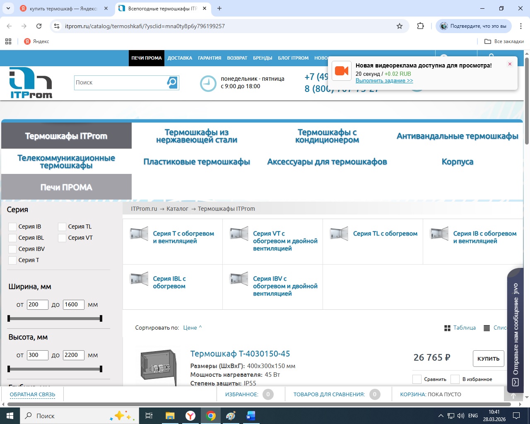Click the ITProm logo
This screenshot has width=530, height=424.
pyautogui.click(x=31, y=83)
